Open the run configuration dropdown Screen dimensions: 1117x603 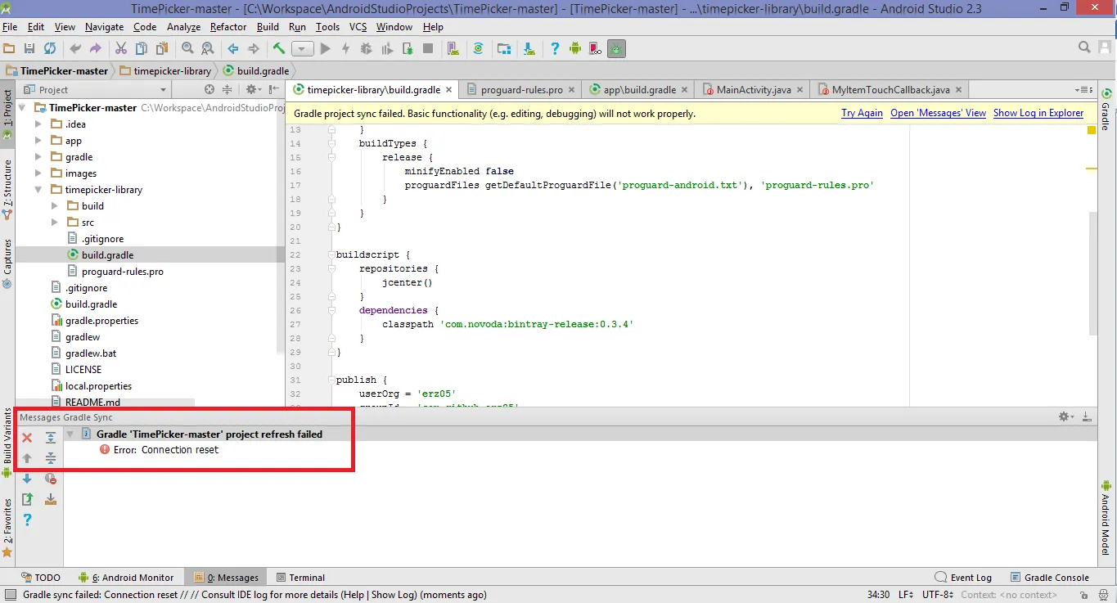pyautogui.click(x=302, y=49)
